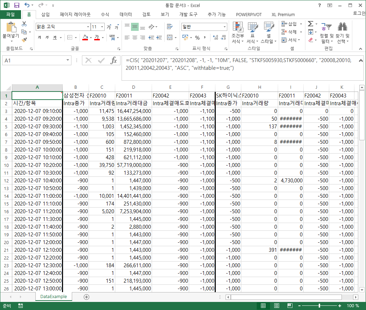The image size is (366, 310).
Task: Switch to the Page Layout tab
Action: coord(75,14)
